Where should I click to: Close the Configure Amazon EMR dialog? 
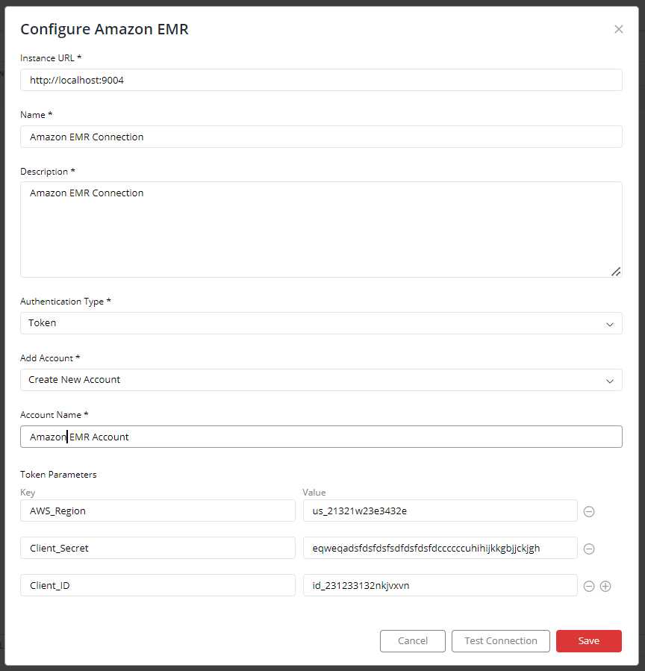[618, 29]
